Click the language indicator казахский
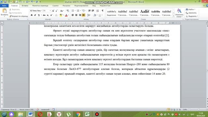208x117 pixels. [x=45, y=110]
